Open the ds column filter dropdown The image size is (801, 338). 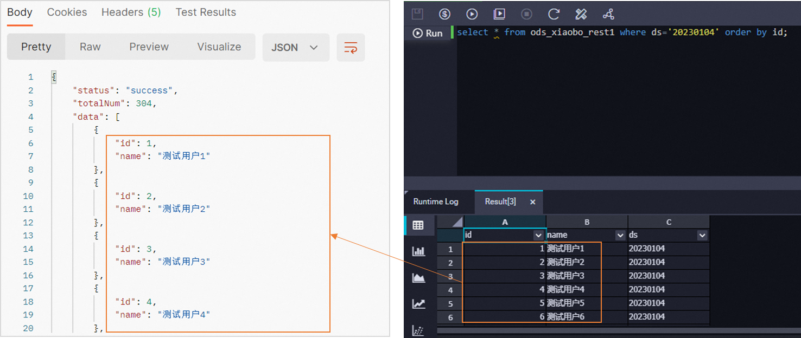point(703,235)
